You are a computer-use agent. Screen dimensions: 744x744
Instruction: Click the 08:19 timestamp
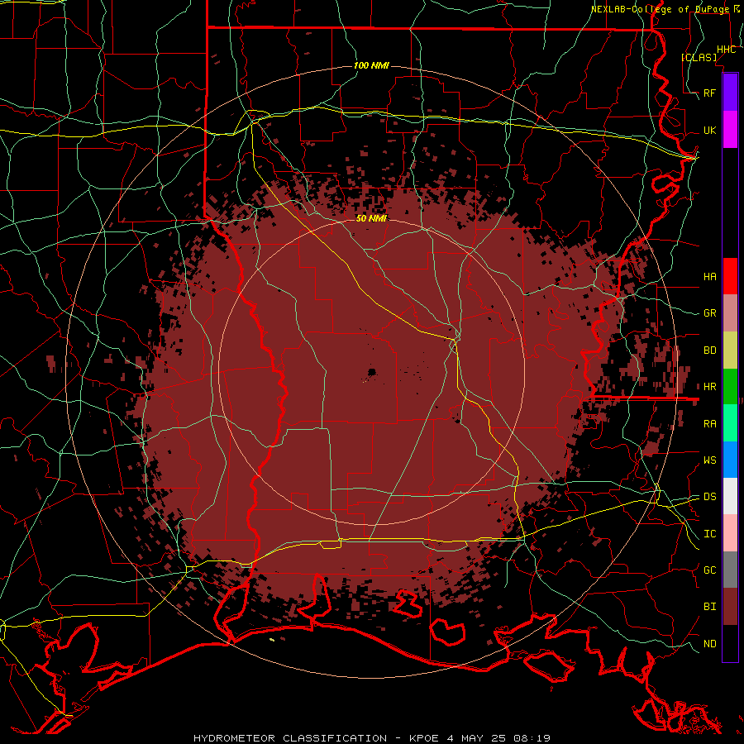532,738
